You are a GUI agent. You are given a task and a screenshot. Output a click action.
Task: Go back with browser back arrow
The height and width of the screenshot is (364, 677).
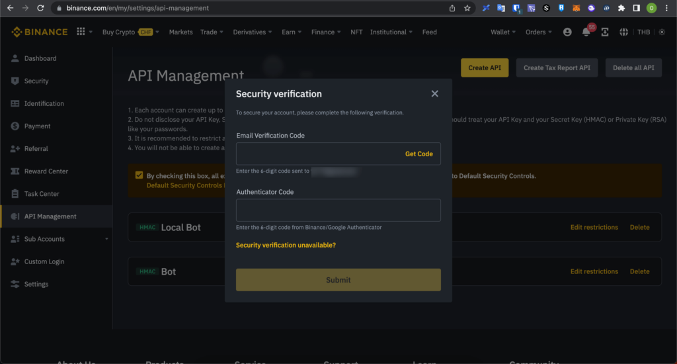tap(11, 8)
